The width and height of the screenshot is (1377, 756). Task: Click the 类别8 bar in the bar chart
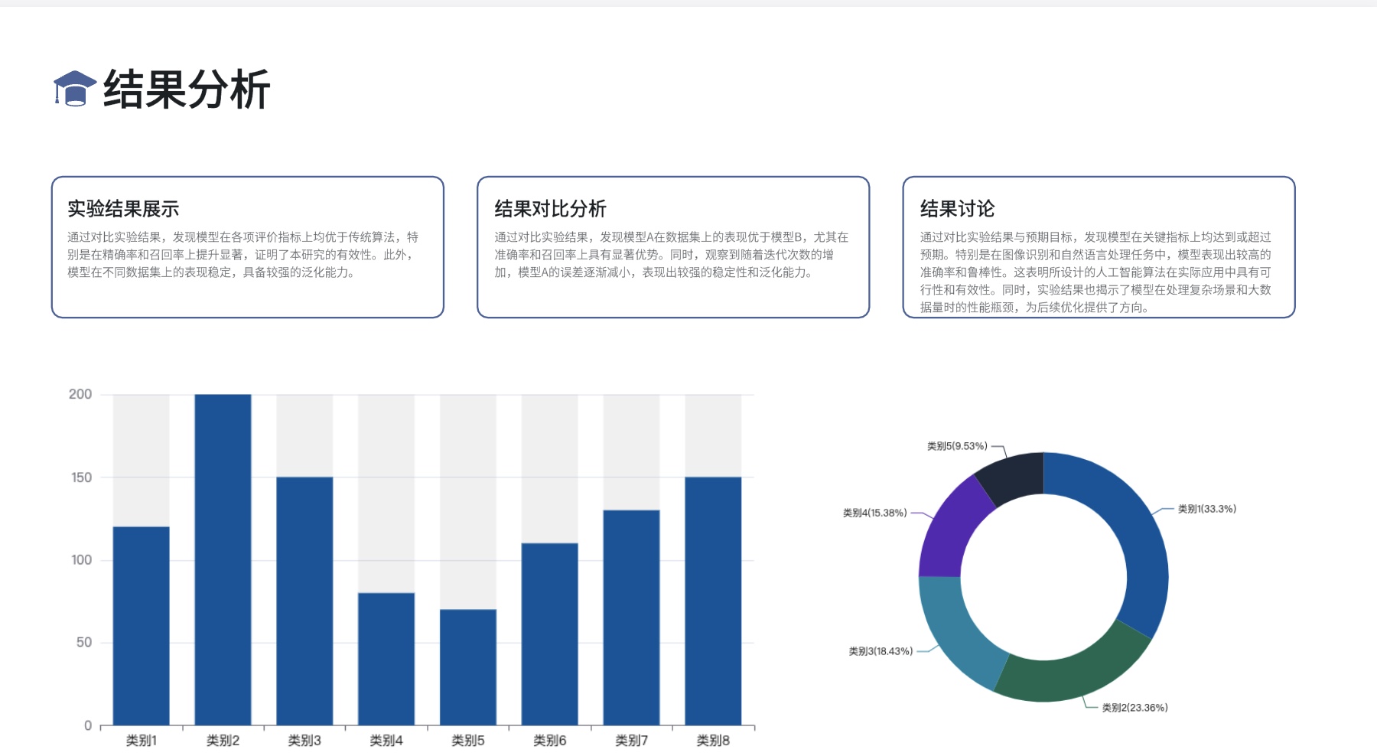[713, 601]
